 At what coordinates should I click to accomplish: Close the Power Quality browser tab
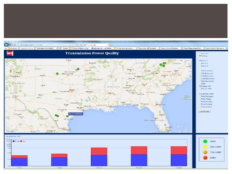107,45
